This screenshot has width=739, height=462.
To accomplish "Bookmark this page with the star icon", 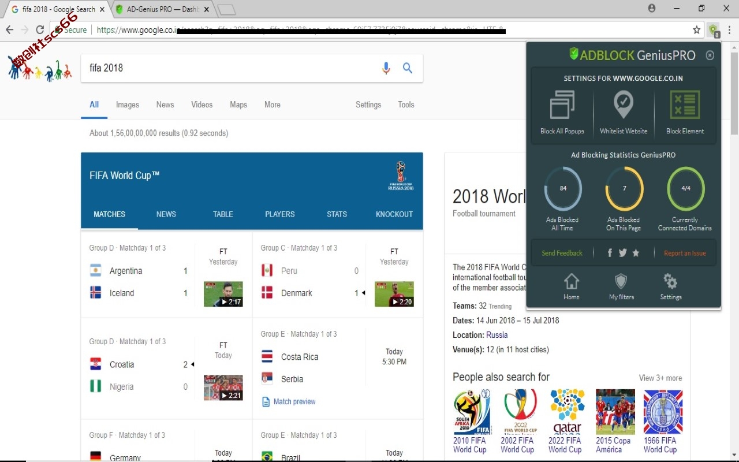I will point(697,30).
